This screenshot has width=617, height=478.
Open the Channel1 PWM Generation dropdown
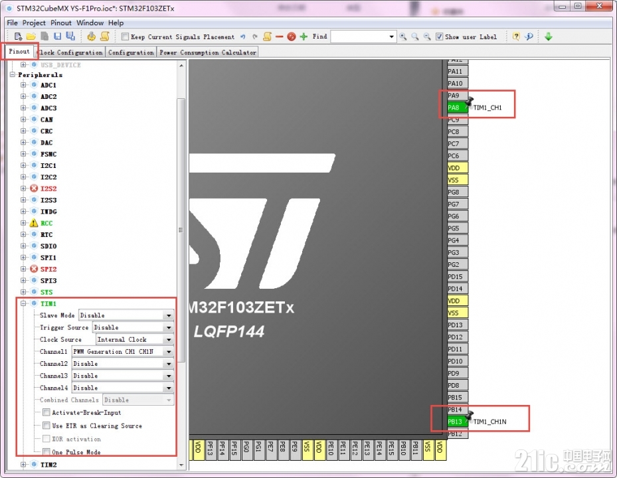[169, 352]
